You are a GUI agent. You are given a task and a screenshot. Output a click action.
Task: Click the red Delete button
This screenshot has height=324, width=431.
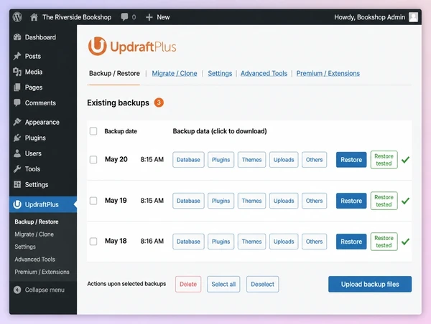188,285
